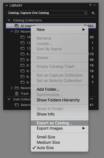104x158 pixels.
Task: Click the Rename menu entry
Action: [60, 38]
